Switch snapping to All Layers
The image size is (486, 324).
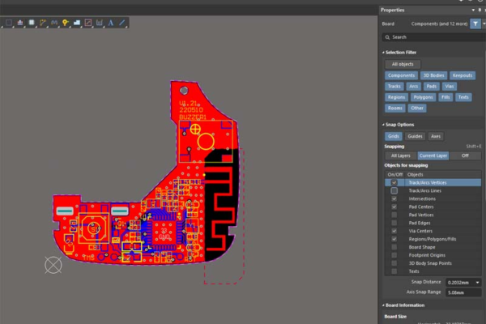[x=400, y=156]
